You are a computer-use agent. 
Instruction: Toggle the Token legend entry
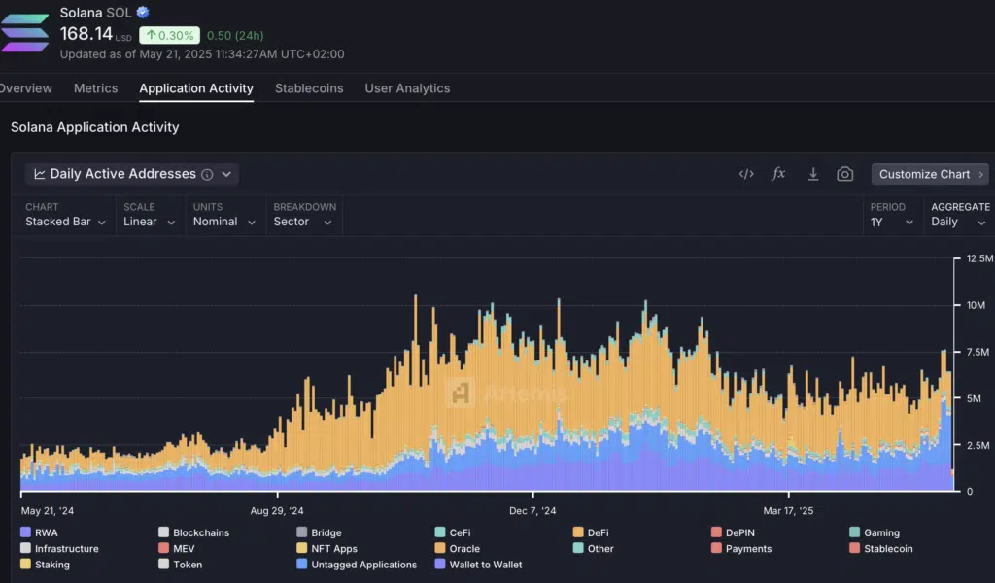[x=181, y=565]
